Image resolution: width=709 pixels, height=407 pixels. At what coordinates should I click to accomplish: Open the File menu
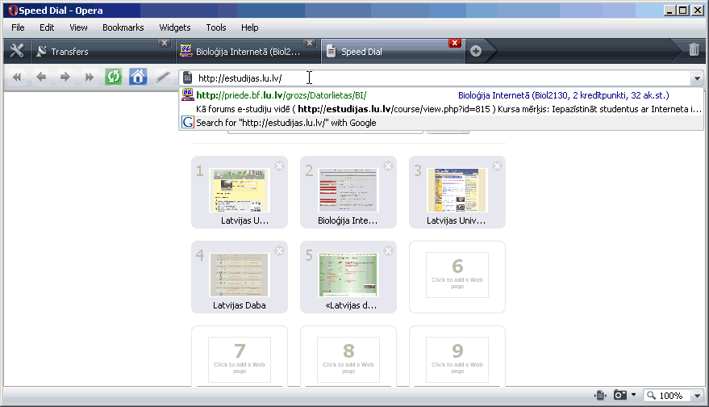pyautogui.click(x=18, y=27)
